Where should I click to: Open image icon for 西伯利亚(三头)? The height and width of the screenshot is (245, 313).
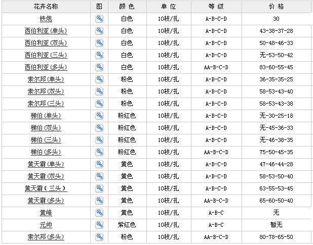[x=99, y=55]
